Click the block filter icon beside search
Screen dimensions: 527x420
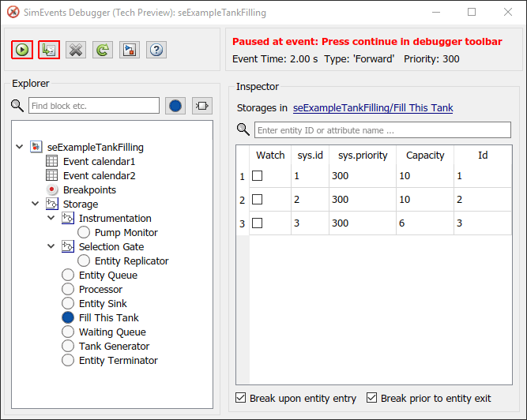201,106
